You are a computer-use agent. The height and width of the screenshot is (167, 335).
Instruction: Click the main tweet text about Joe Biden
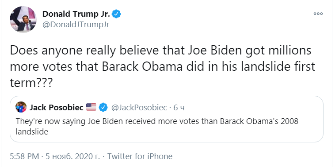[162, 66]
